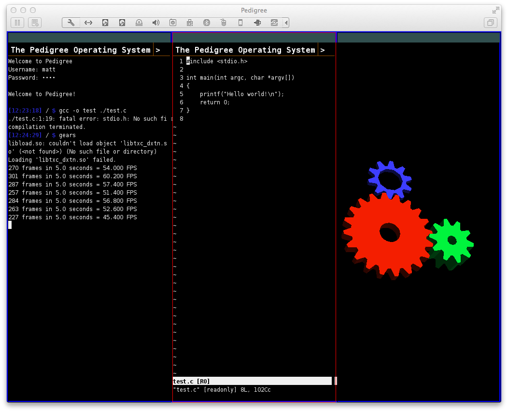Click the 'Welcome to Pedigree!' greeting line

pyautogui.click(x=42, y=94)
